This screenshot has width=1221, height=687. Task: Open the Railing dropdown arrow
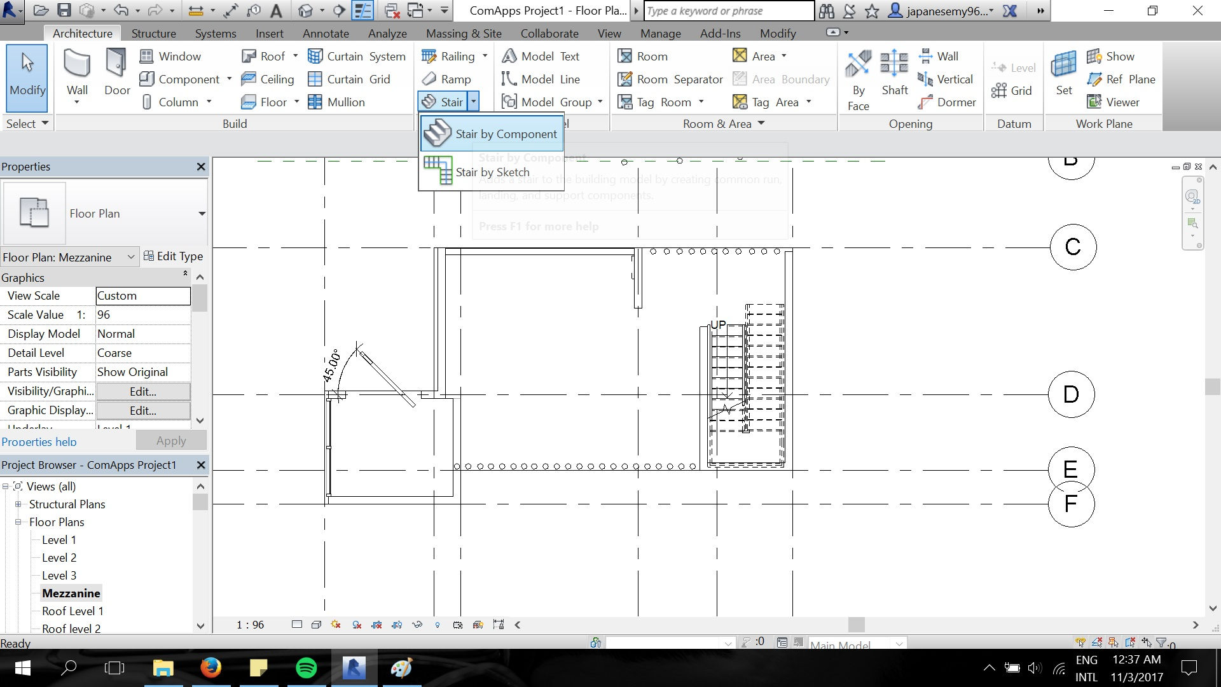click(485, 56)
